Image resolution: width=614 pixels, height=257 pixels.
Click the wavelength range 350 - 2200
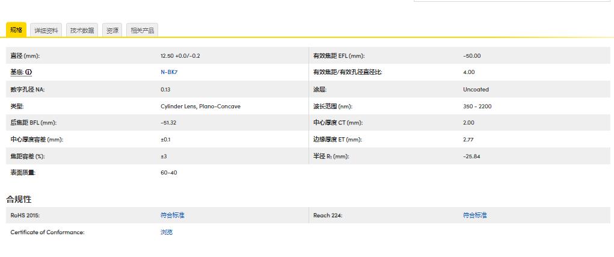click(479, 107)
